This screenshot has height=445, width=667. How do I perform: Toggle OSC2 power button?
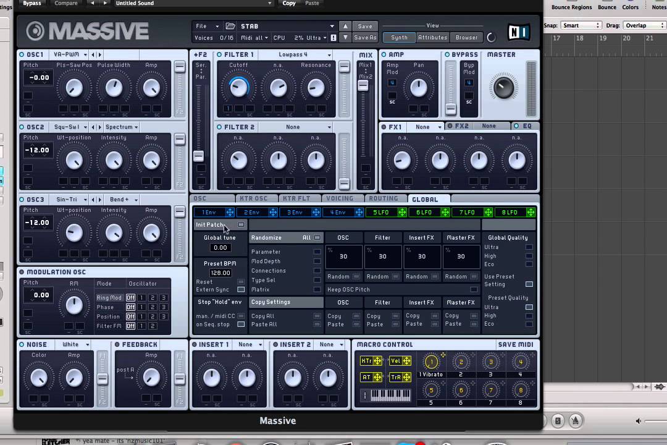pyautogui.click(x=22, y=127)
